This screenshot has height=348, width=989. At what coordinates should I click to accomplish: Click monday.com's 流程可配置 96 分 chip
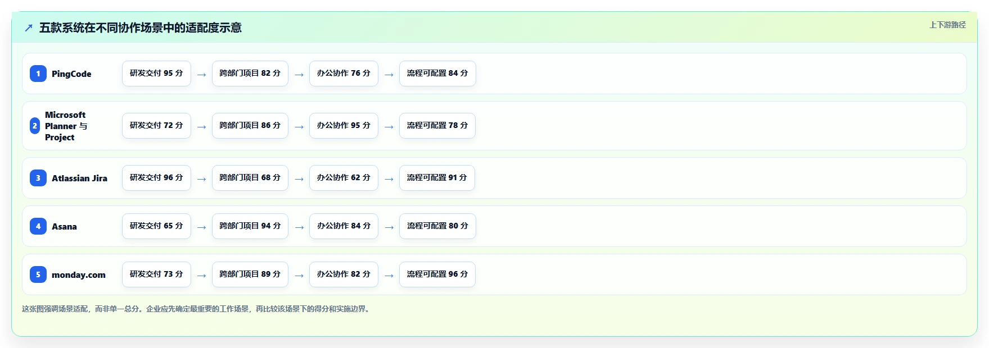pos(437,274)
